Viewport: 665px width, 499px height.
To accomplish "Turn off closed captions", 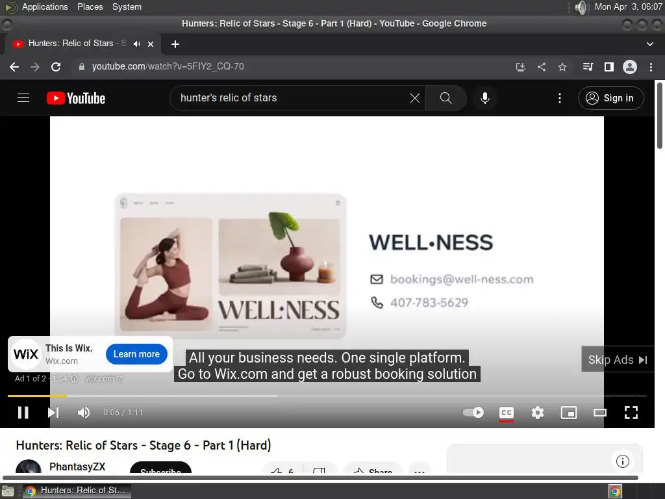I will [507, 413].
